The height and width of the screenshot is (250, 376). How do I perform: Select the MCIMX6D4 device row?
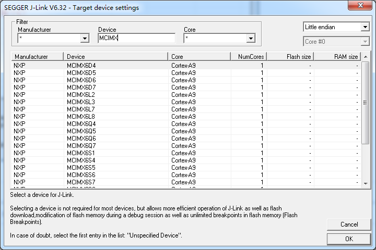(x=186, y=66)
